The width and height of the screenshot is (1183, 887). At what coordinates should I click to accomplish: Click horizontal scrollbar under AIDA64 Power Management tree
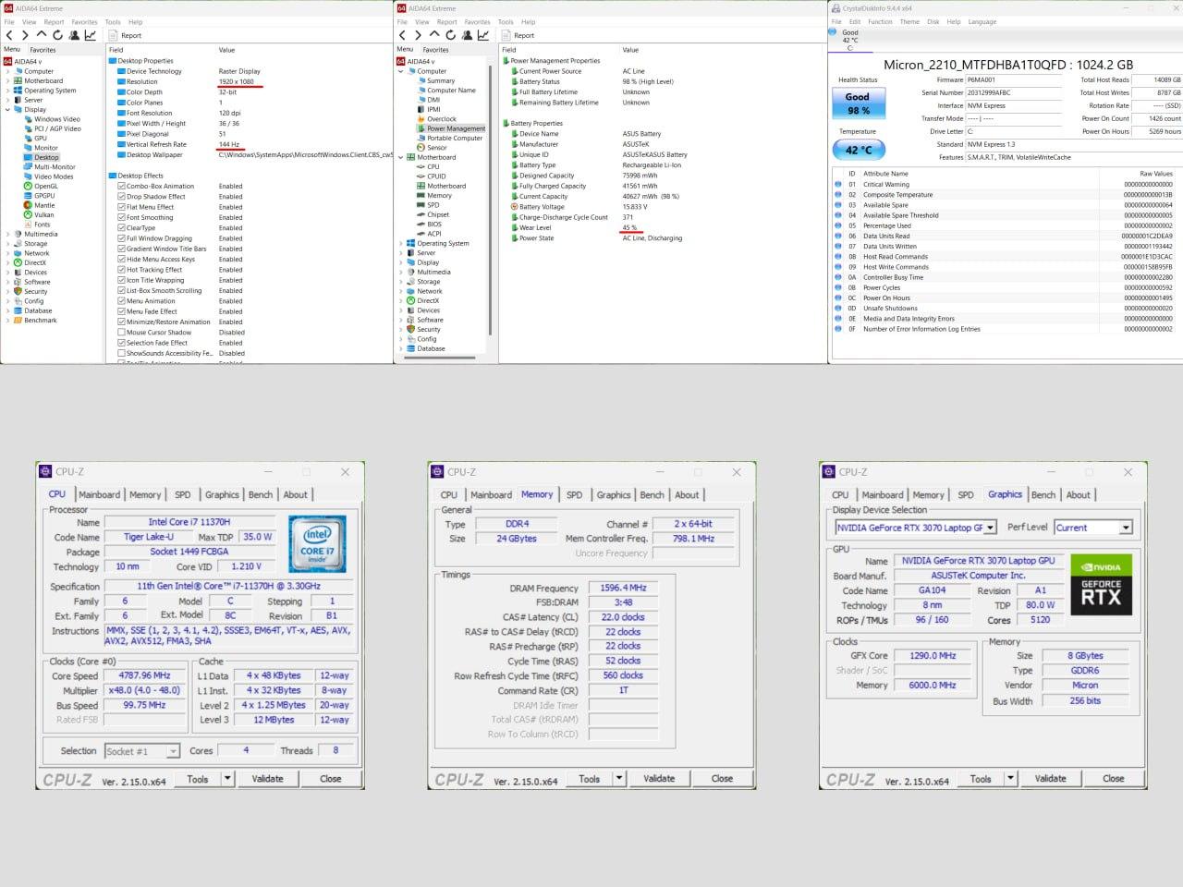[441, 358]
